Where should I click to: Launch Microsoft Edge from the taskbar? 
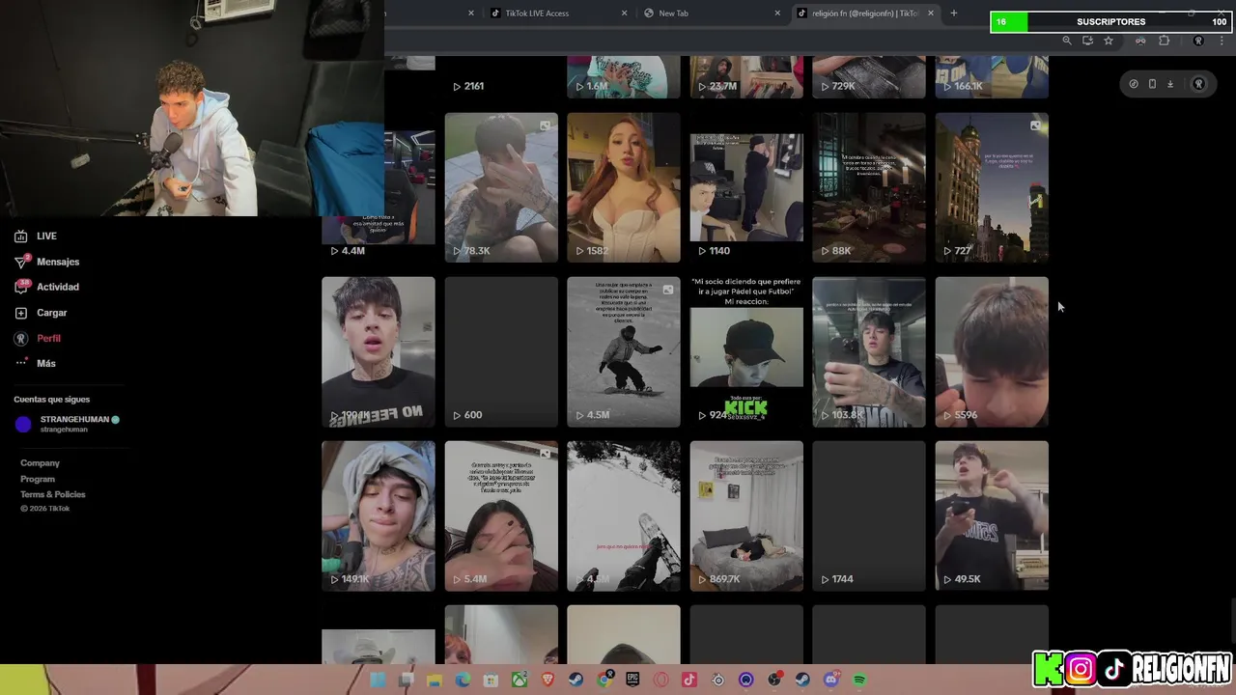[463, 680]
